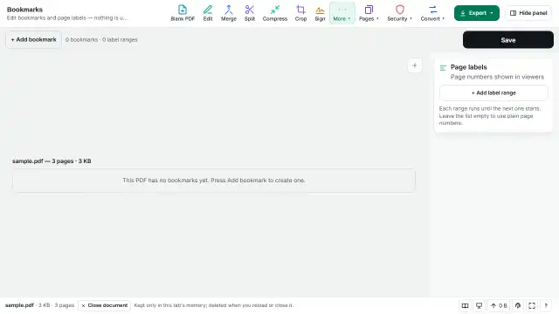Save the bookmark changes
559x314 pixels.
pos(508,40)
